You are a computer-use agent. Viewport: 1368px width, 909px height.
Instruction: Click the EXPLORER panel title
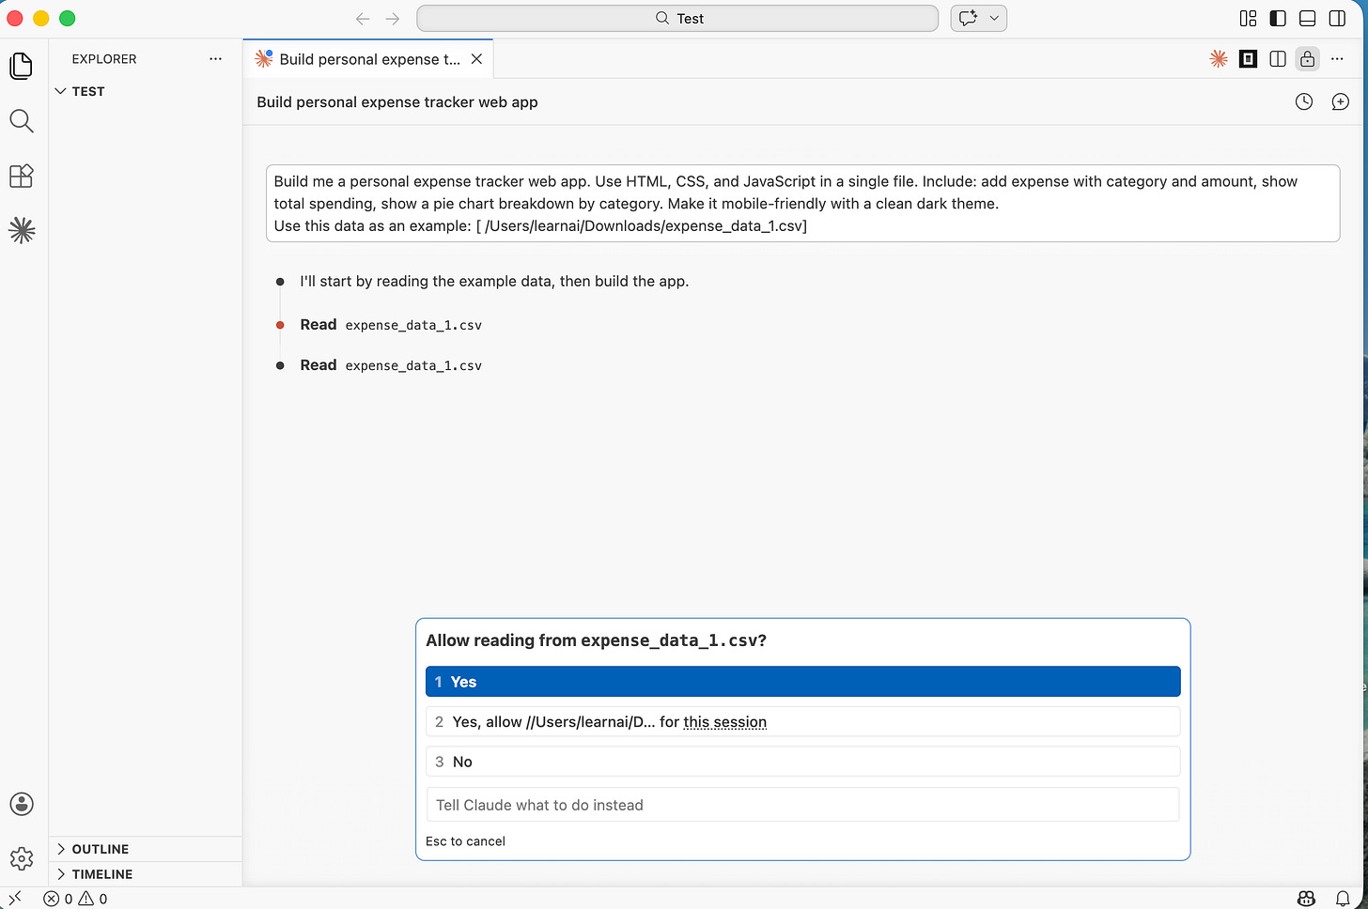104,58
